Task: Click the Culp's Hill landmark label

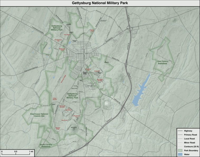Action: pyautogui.click(x=97, y=71)
